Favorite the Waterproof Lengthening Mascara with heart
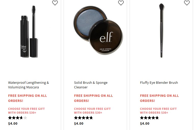This screenshot has width=194, height=130. tap(55, 3)
